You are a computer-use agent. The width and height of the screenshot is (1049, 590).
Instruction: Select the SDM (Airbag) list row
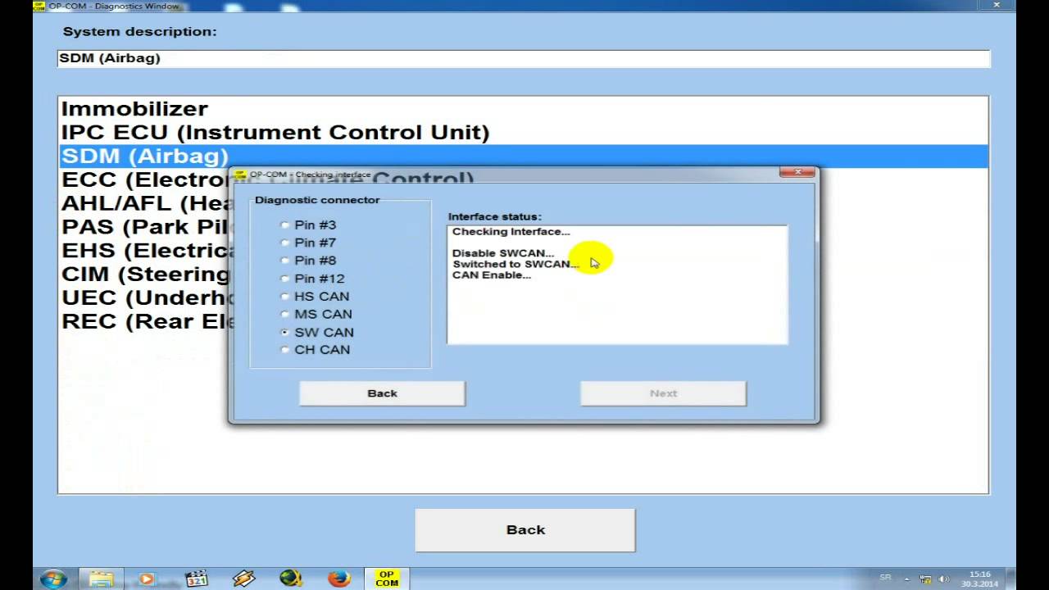click(x=523, y=156)
